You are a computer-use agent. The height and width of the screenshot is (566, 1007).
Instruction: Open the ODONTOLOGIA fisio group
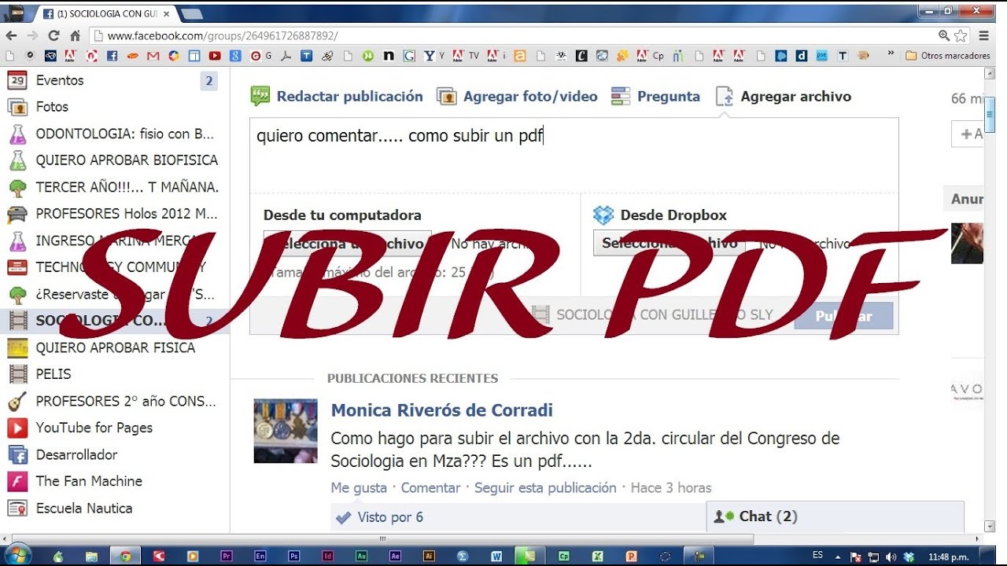124,134
